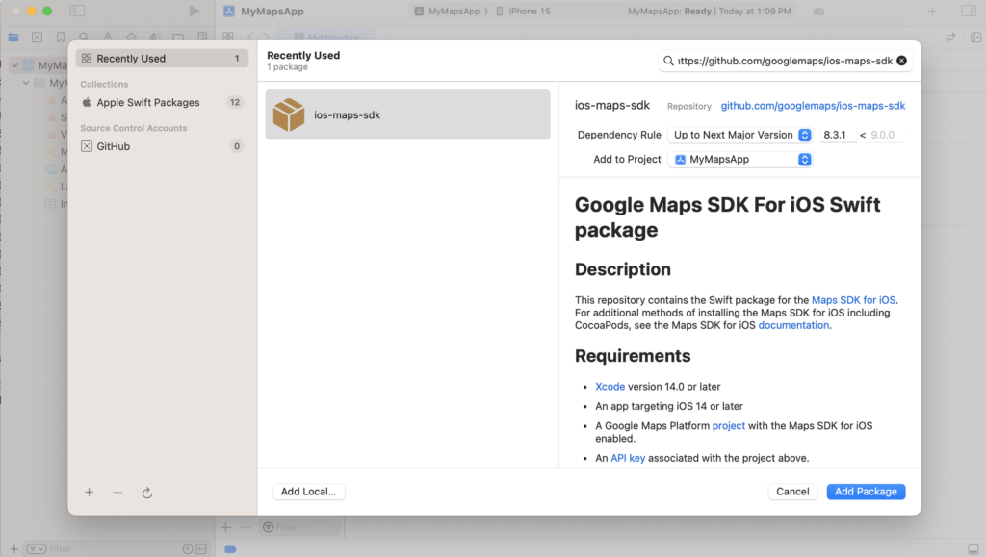Open the Issue navigator warning triangle icon
Screen dimensions: 986x557
click(107, 36)
